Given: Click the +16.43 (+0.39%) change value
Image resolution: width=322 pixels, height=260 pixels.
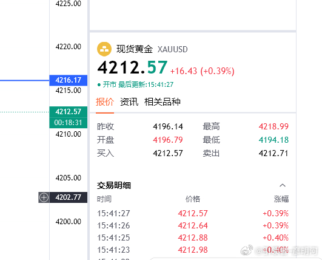Looking at the screenshot, I should [x=203, y=71].
